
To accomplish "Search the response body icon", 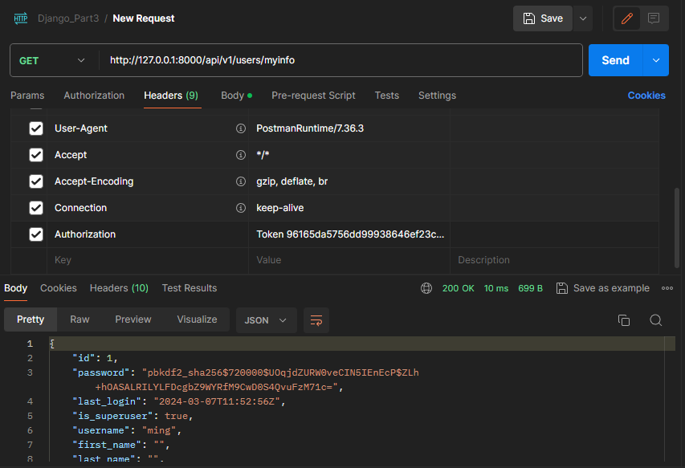I will tap(656, 320).
